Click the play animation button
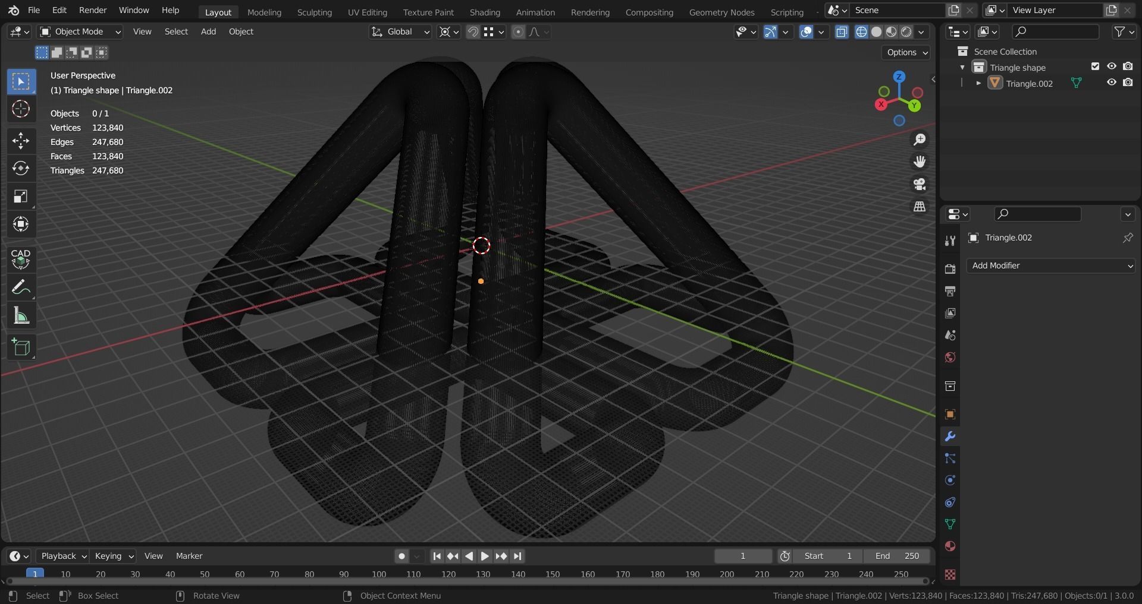This screenshot has height=604, width=1142. point(485,556)
